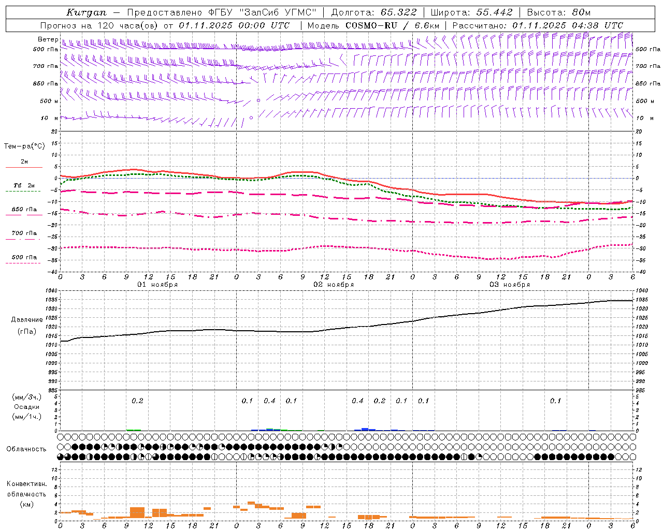Click calm-wind circle symbol at 10 м level
The height and width of the screenshot is (530, 663).
point(251,118)
